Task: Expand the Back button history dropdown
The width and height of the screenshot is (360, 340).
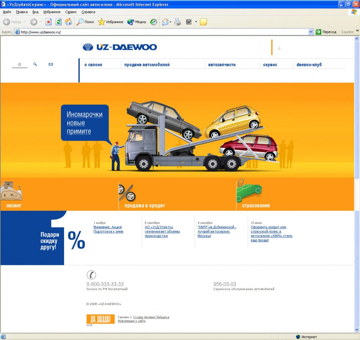Action: coord(25,22)
